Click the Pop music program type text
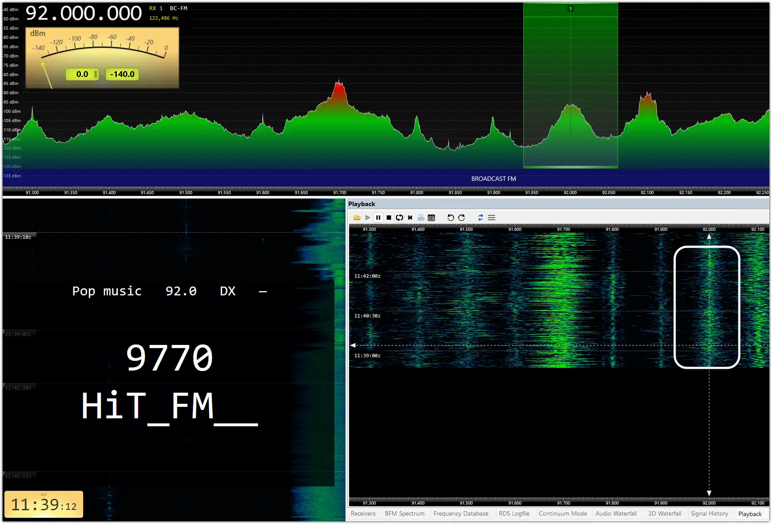Image resolution: width=772 pixels, height=524 pixels. tap(107, 291)
